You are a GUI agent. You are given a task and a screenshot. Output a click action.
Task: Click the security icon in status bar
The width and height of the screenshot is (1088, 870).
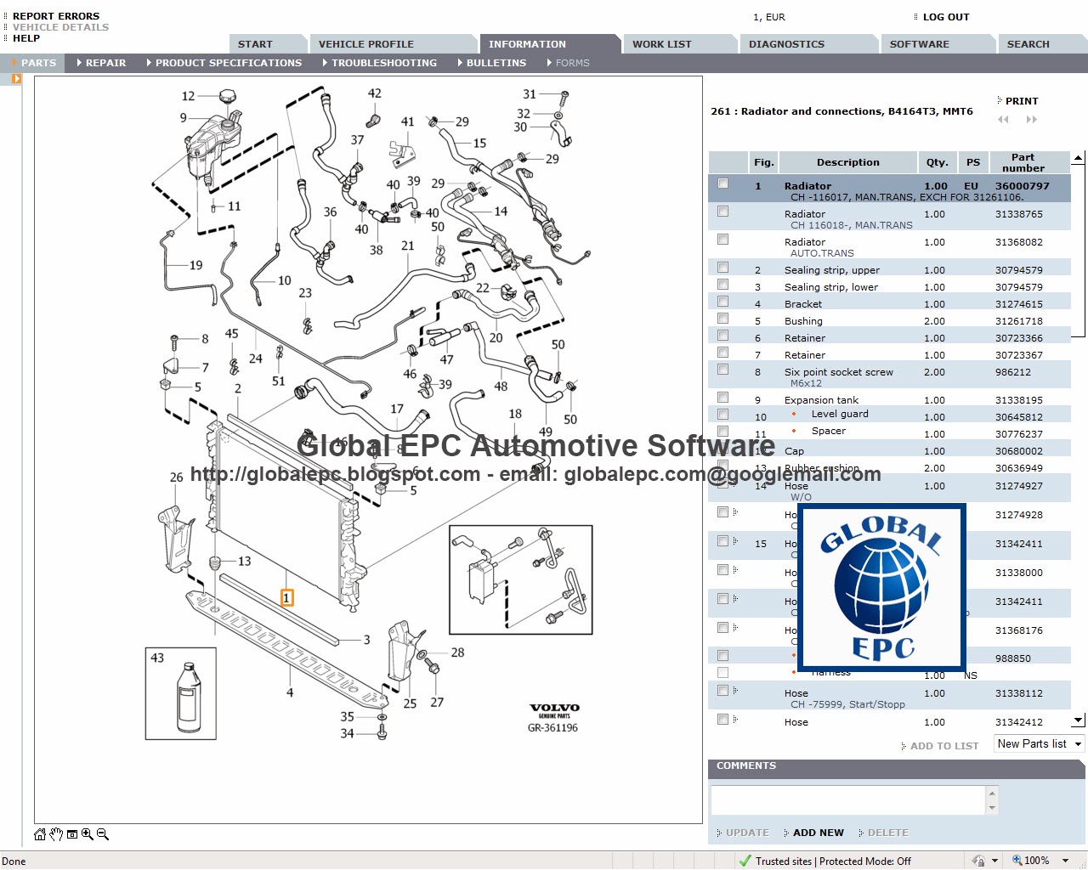click(979, 861)
